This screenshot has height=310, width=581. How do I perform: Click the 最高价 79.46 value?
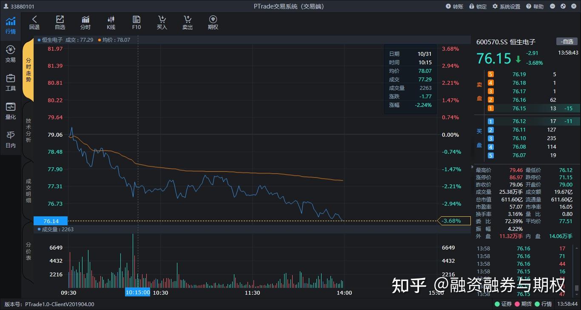point(516,170)
